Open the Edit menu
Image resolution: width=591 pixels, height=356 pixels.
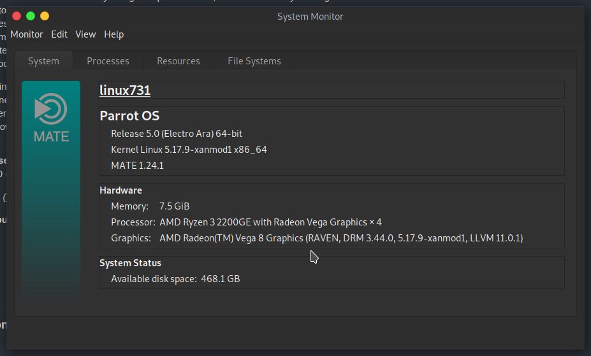tap(59, 34)
